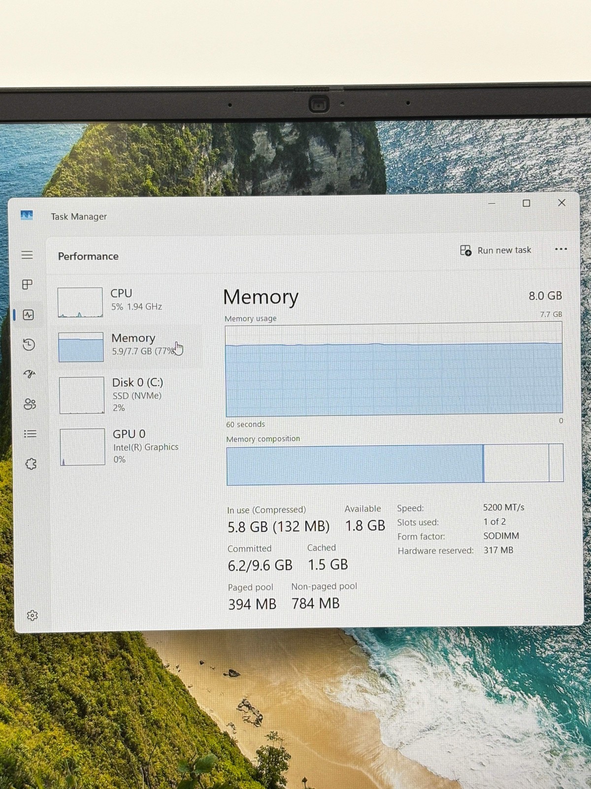The width and height of the screenshot is (591, 789).
Task: Open the hamburger navigation menu
Action: [x=27, y=255]
